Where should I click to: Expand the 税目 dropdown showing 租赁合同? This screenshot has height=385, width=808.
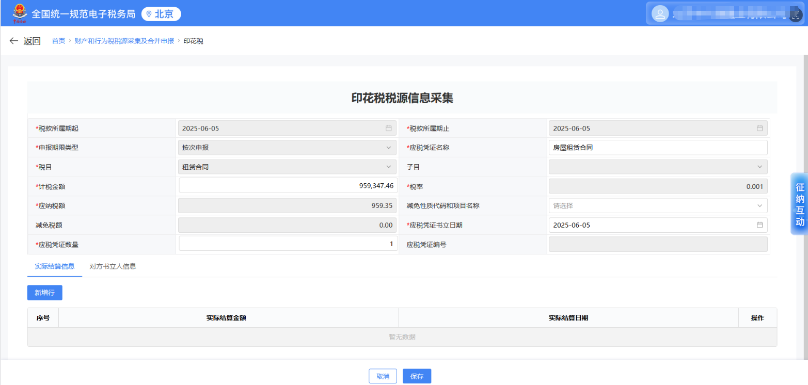[x=389, y=167]
